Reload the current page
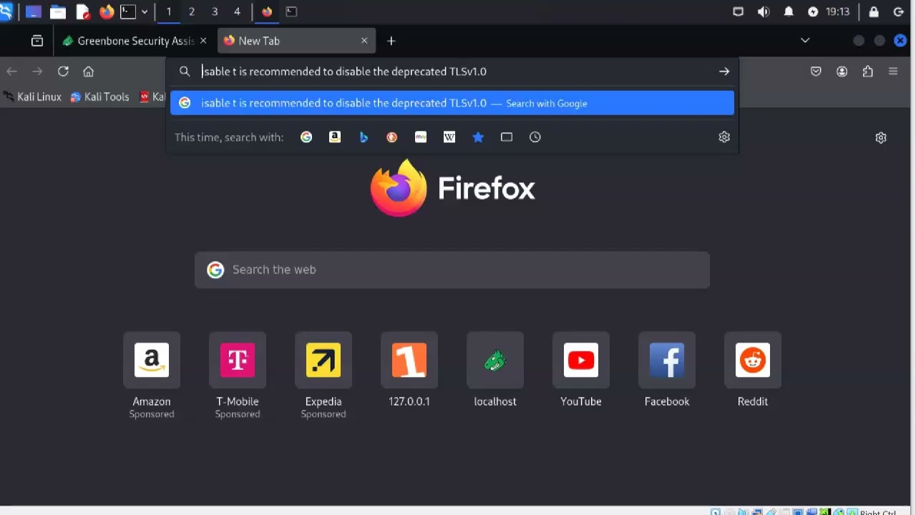916x515 pixels. (63, 72)
